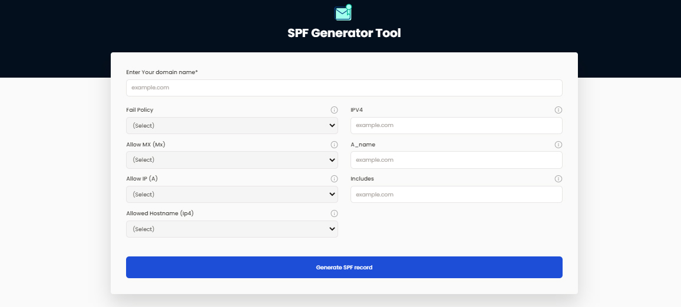Select the A_name input box

pos(456,160)
